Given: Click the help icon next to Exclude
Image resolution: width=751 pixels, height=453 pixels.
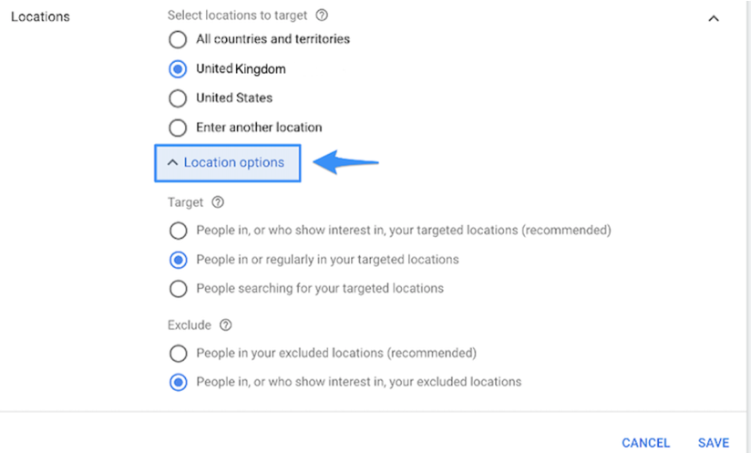Looking at the screenshot, I should coord(226,325).
